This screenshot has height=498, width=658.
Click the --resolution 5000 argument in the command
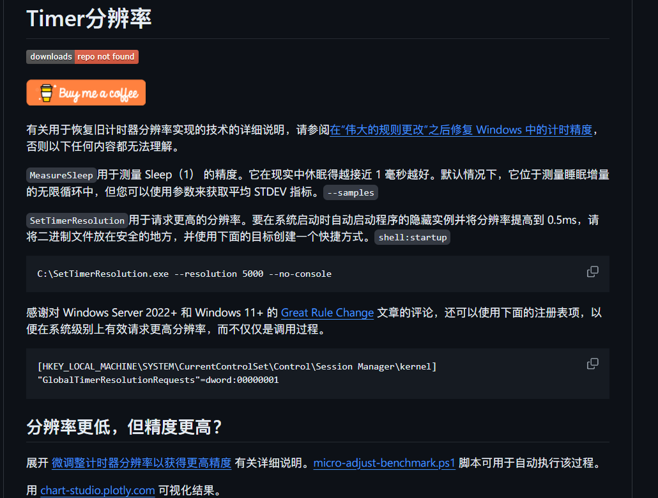click(x=218, y=274)
